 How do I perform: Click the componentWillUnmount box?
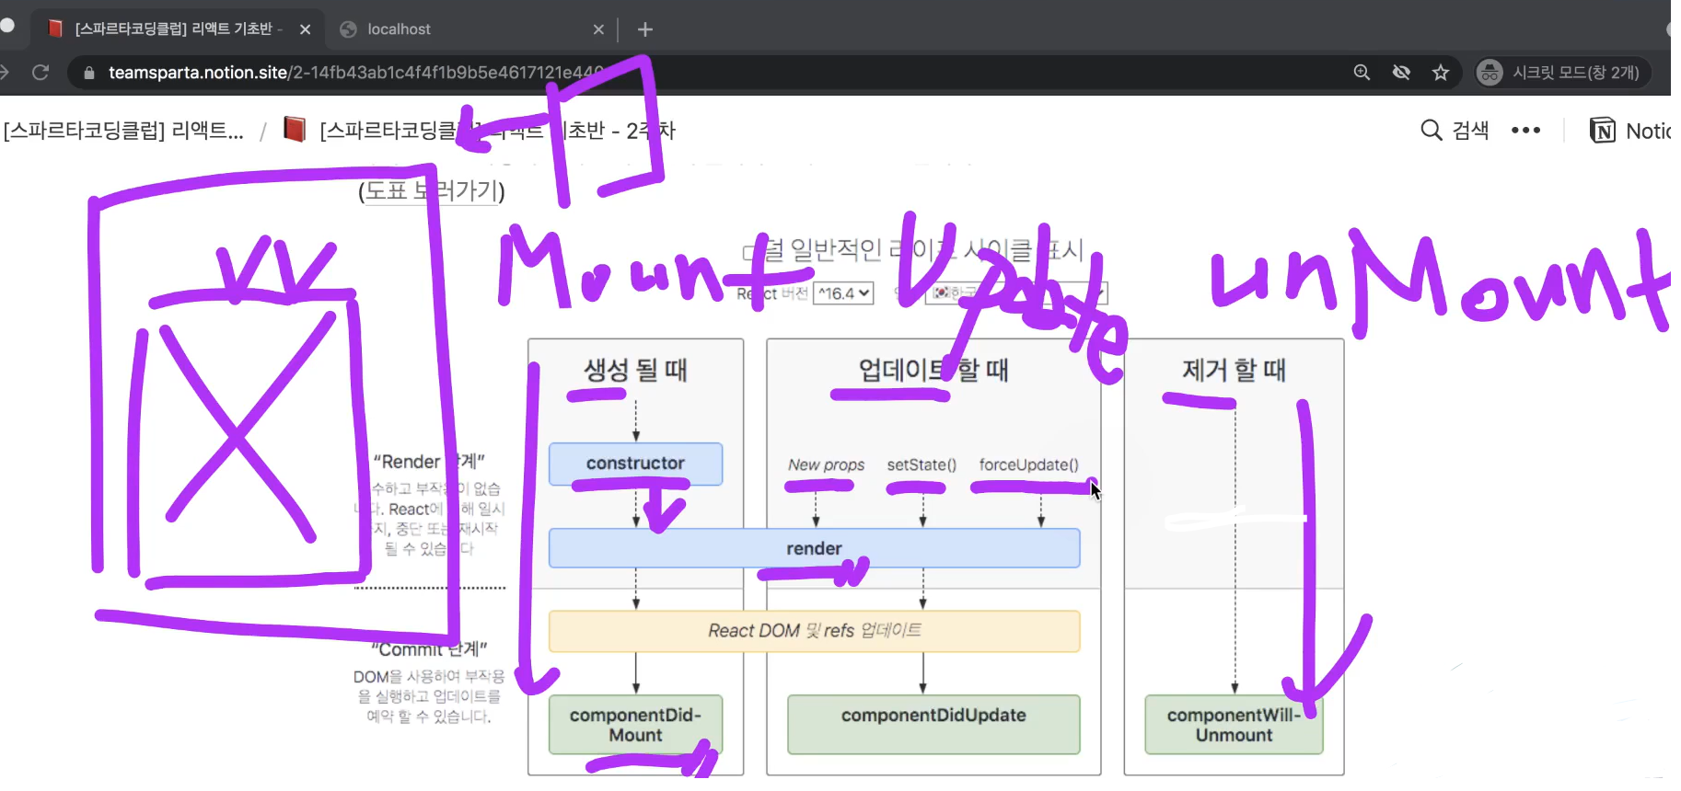pos(1234,725)
